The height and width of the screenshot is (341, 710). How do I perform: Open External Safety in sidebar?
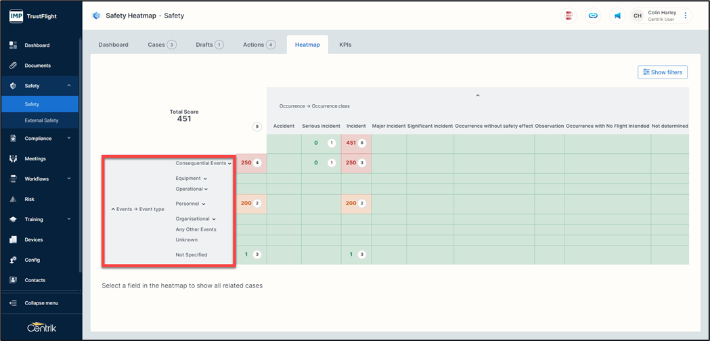tap(42, 120)
